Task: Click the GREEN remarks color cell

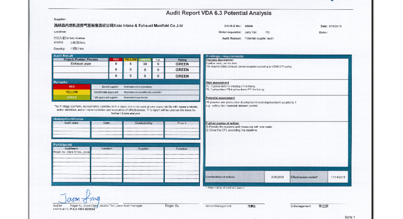Action: pos(72,97)
